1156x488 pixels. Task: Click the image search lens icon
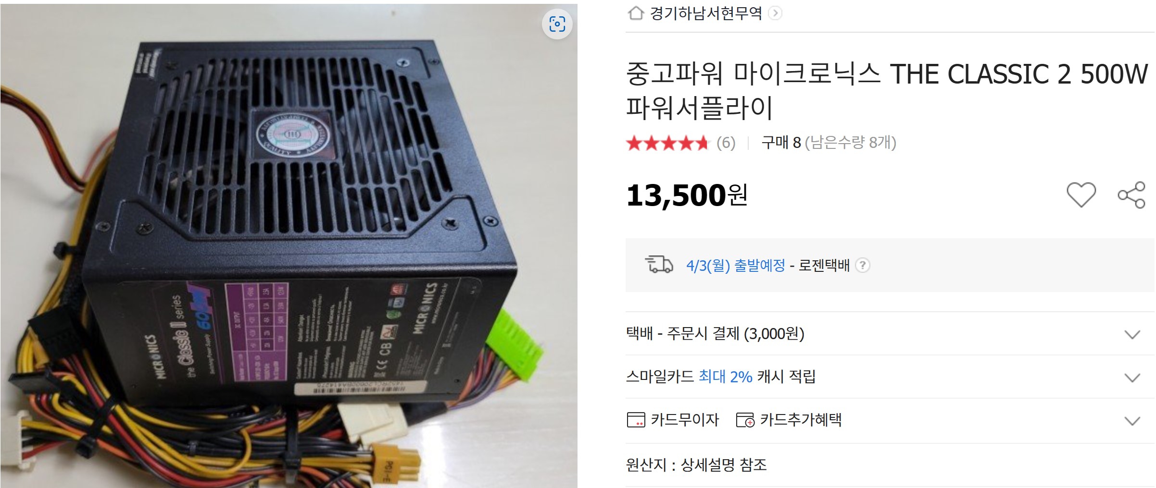(557, 24)
